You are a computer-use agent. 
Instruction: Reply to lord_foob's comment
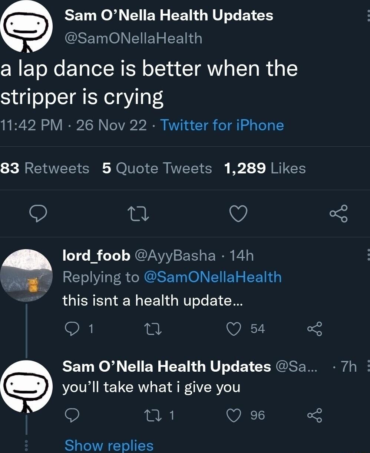point(71,329)
